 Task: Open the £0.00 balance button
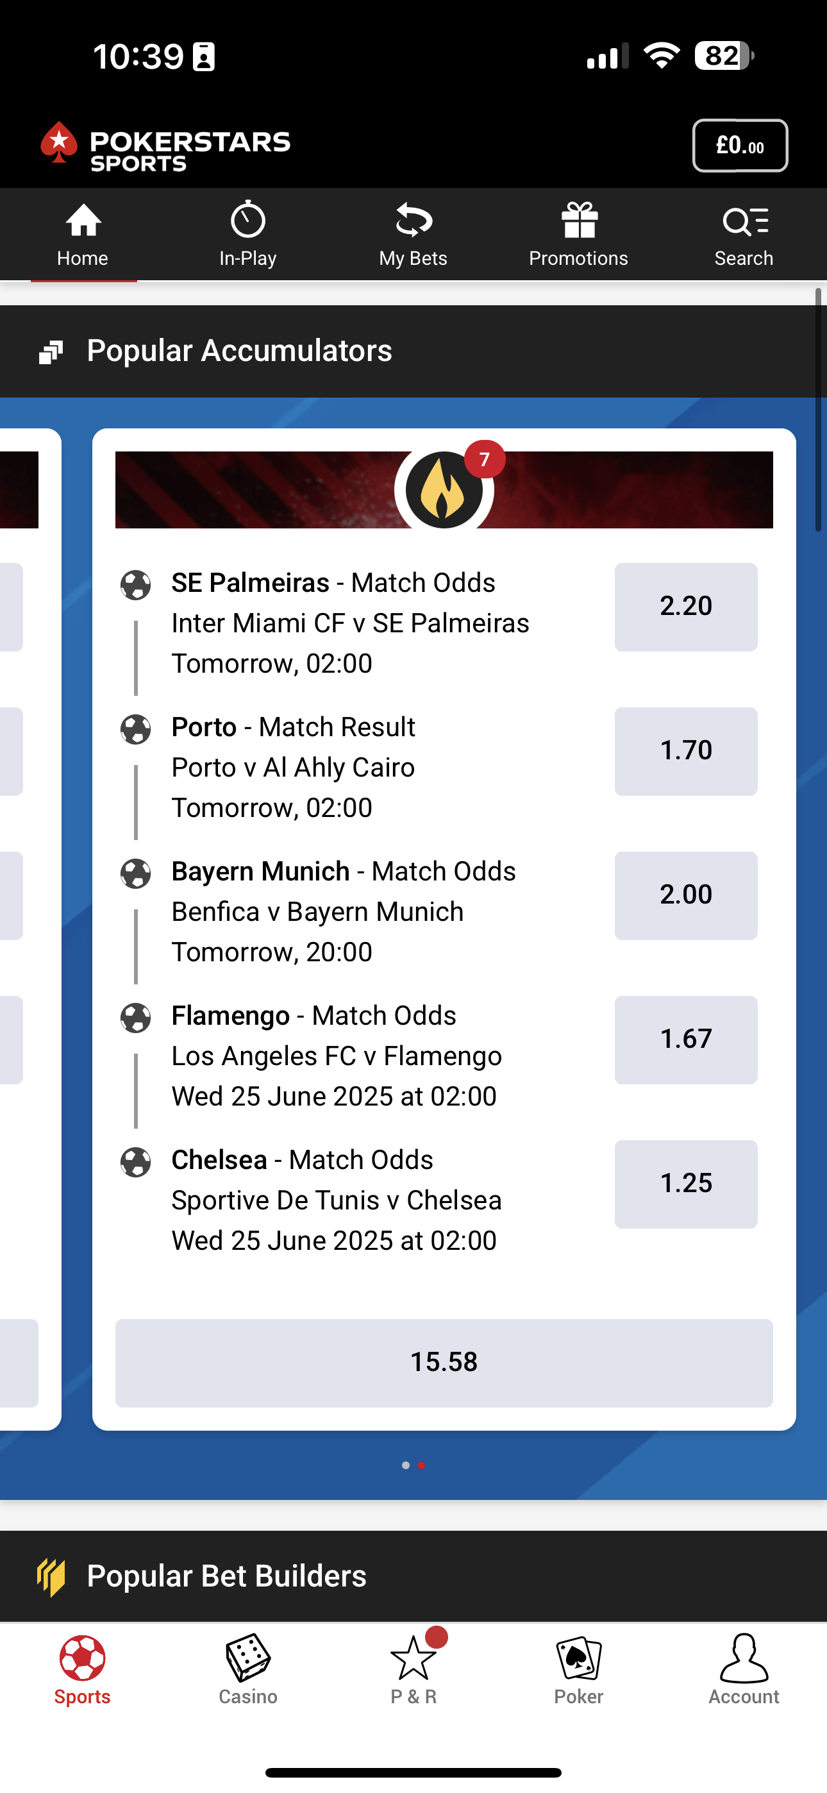pyautogui.click(x=740, y=146)
